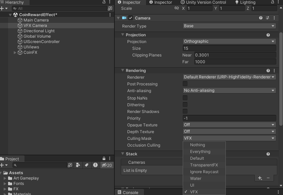Open the Render Type dropdown
The width and height of the screenshot is (283, 195).
coord(229,26)
